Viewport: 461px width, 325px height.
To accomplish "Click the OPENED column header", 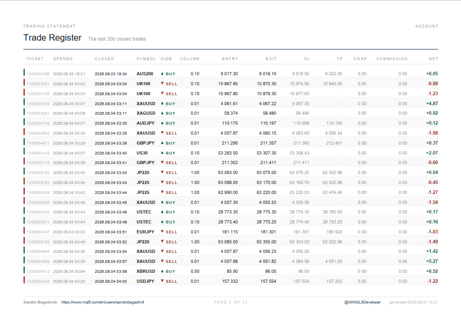I will pos(63,59).
